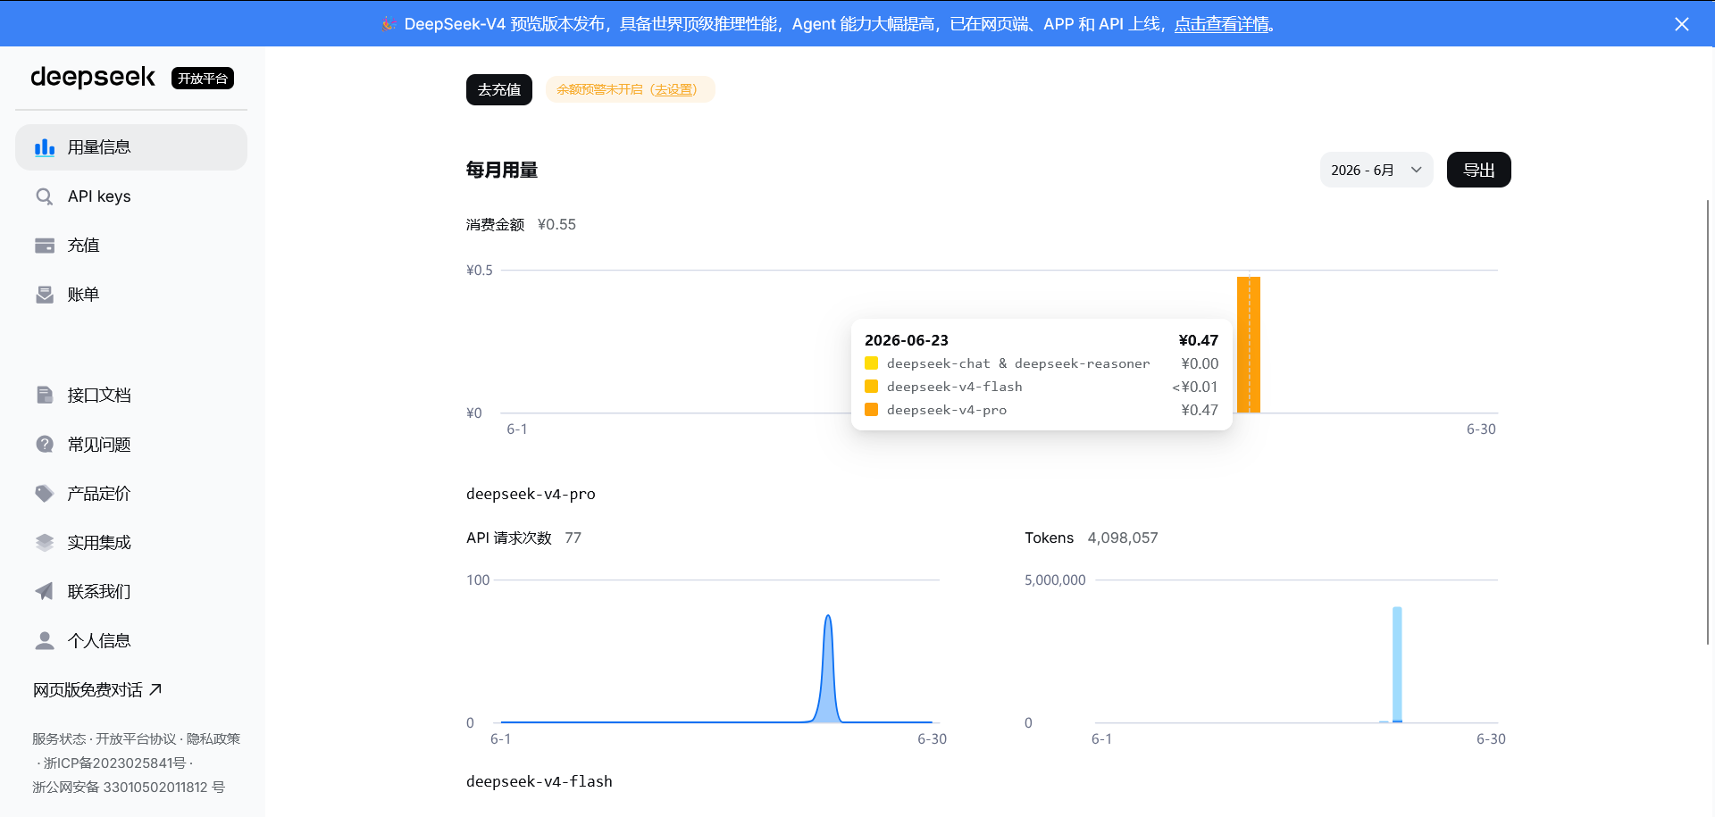The width and height of the screenshot is (1715, 817).
Task: Open 个人信息 page
Action: (131, 640)
